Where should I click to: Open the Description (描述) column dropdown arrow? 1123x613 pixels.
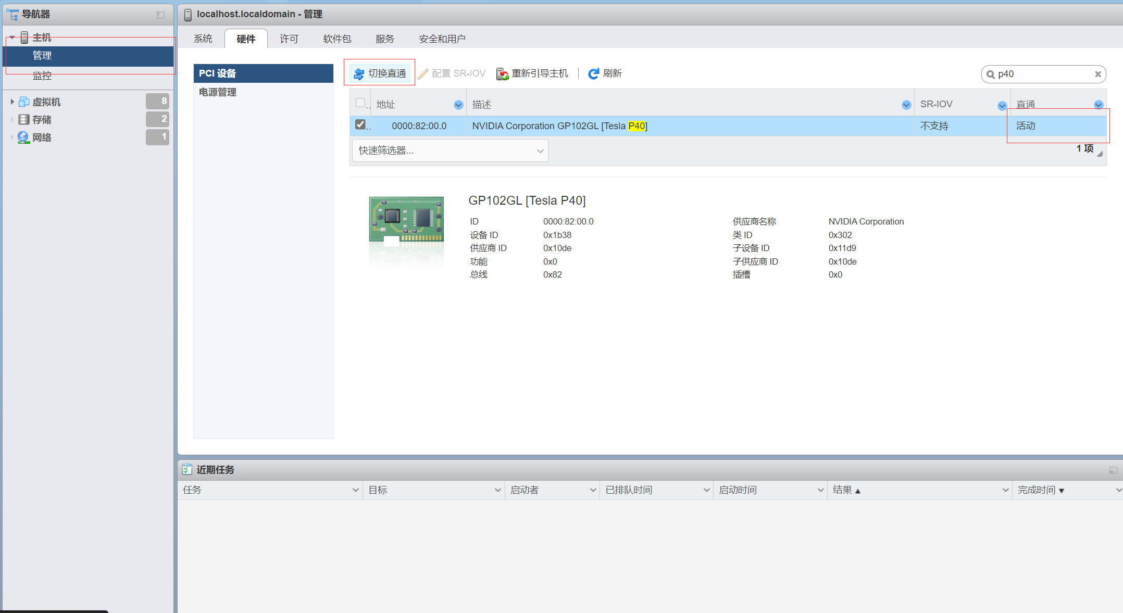click(906, 105)
